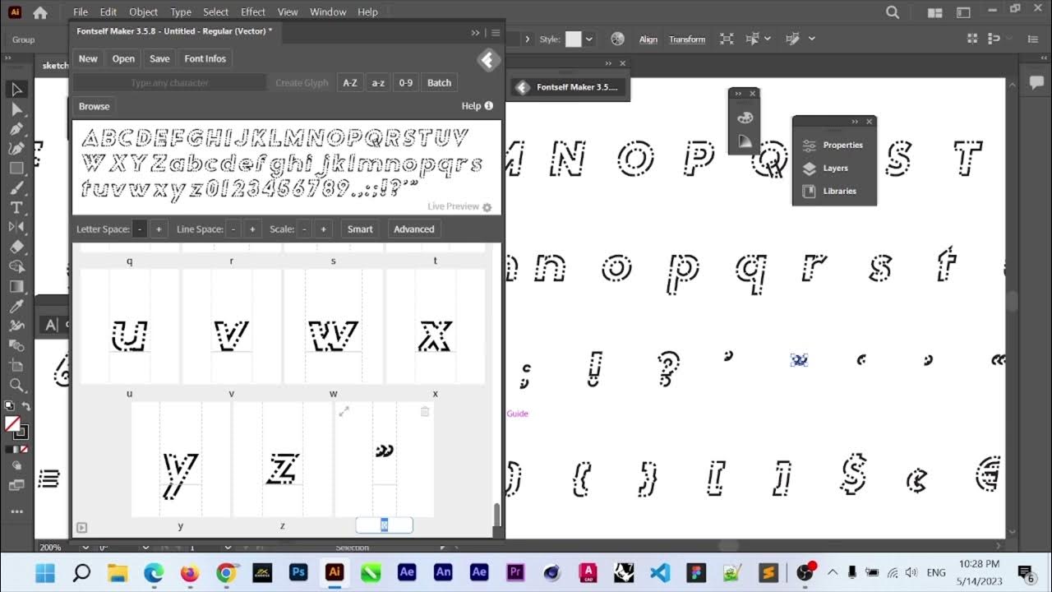Image resolution: width=1052 pixels, height=592 pixels.
Task: Open Google Chrome from the taskbar
Action: [226, 572]
